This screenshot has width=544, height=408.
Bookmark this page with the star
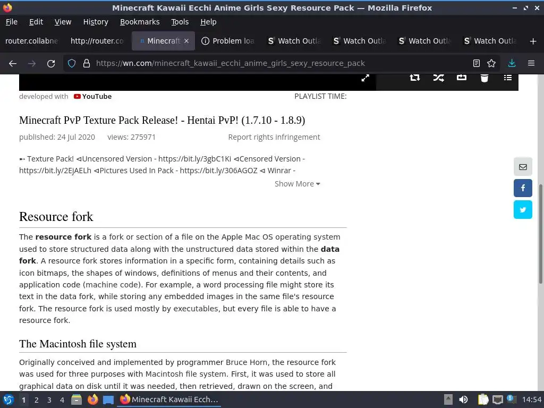pyautogui.click(x=491, y=63)
